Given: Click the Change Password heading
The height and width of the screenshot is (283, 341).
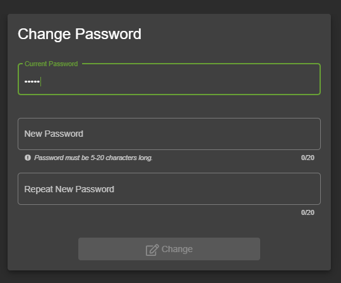Looking at the screenshot, I should 80,34.
